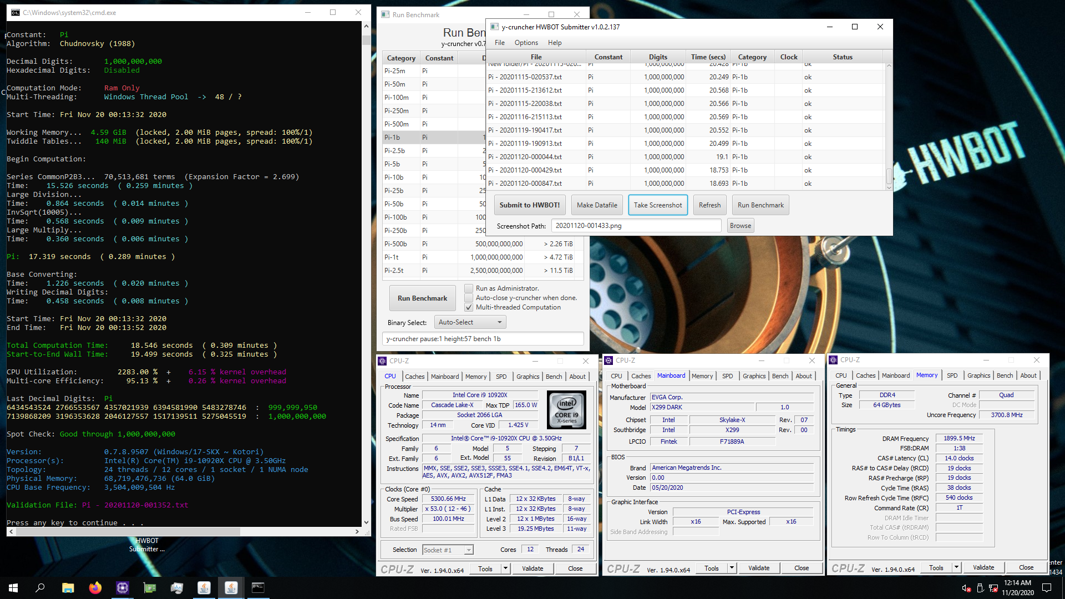Click the Take Screenshot button
Image resolution: width=1065 pixels, height=599 pixels.
(x=658, y=205)
